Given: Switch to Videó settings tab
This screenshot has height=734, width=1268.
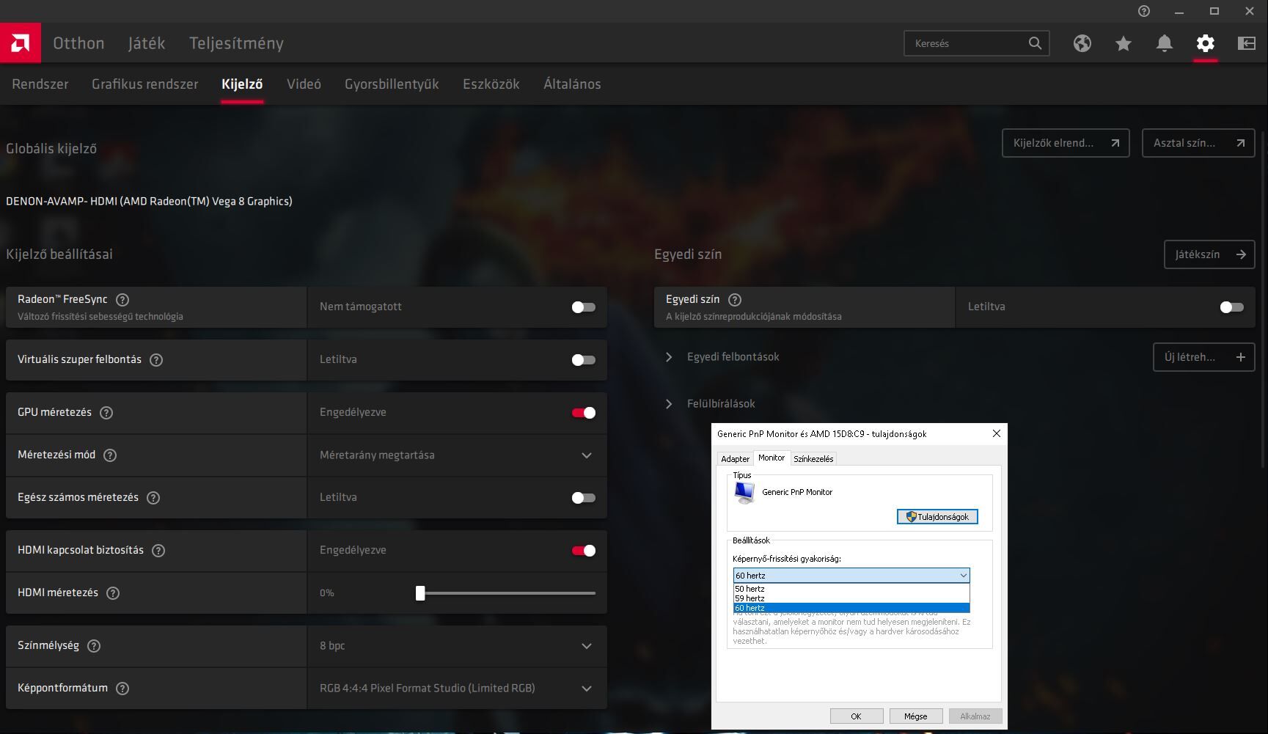Looking at the screenshot, I should pos(304,84).
